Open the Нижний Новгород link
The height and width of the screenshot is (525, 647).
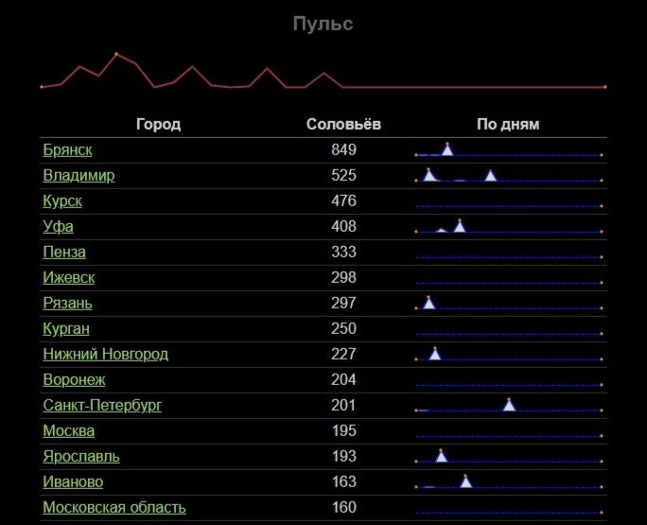tap(105, 355)
